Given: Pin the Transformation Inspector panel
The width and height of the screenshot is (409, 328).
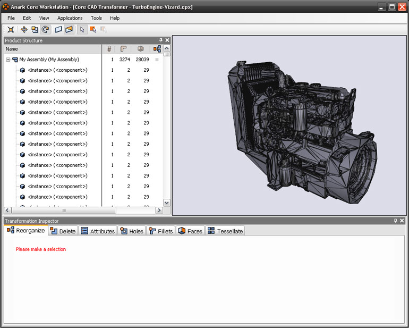Looking at the screenshot, I should tap(395, 221).
